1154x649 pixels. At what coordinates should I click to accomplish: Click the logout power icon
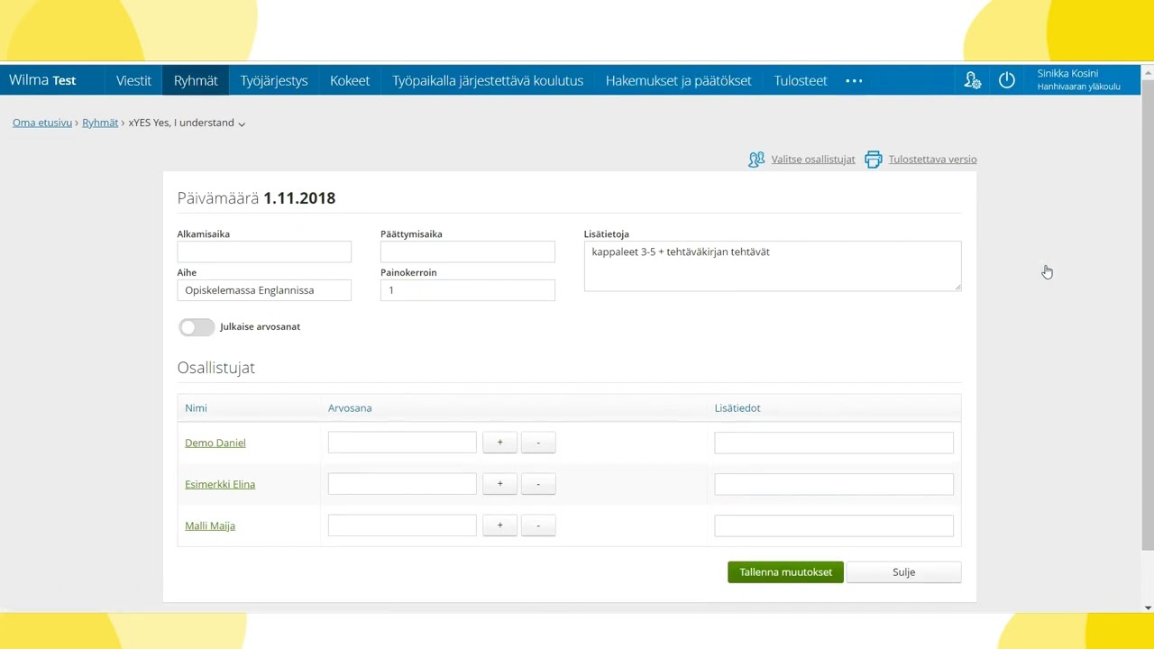(x=1006, y=80)
